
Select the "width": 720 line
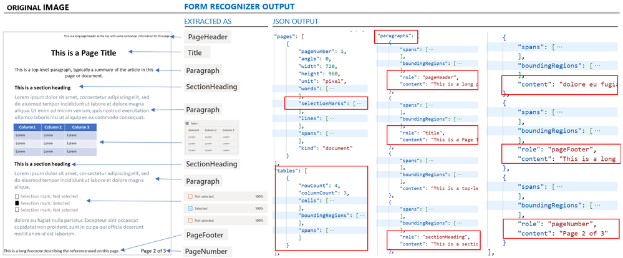pos(316,66)
